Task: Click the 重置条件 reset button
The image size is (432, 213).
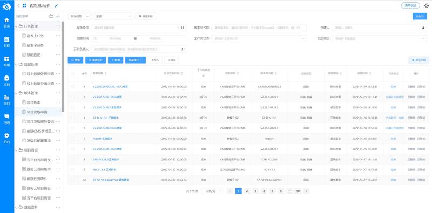Action: (x=96, y=60)
